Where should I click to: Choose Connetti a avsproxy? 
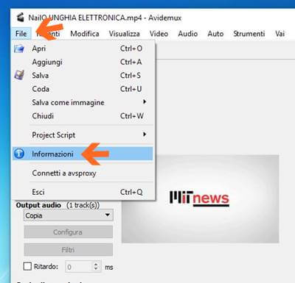(x=83, y=173)
